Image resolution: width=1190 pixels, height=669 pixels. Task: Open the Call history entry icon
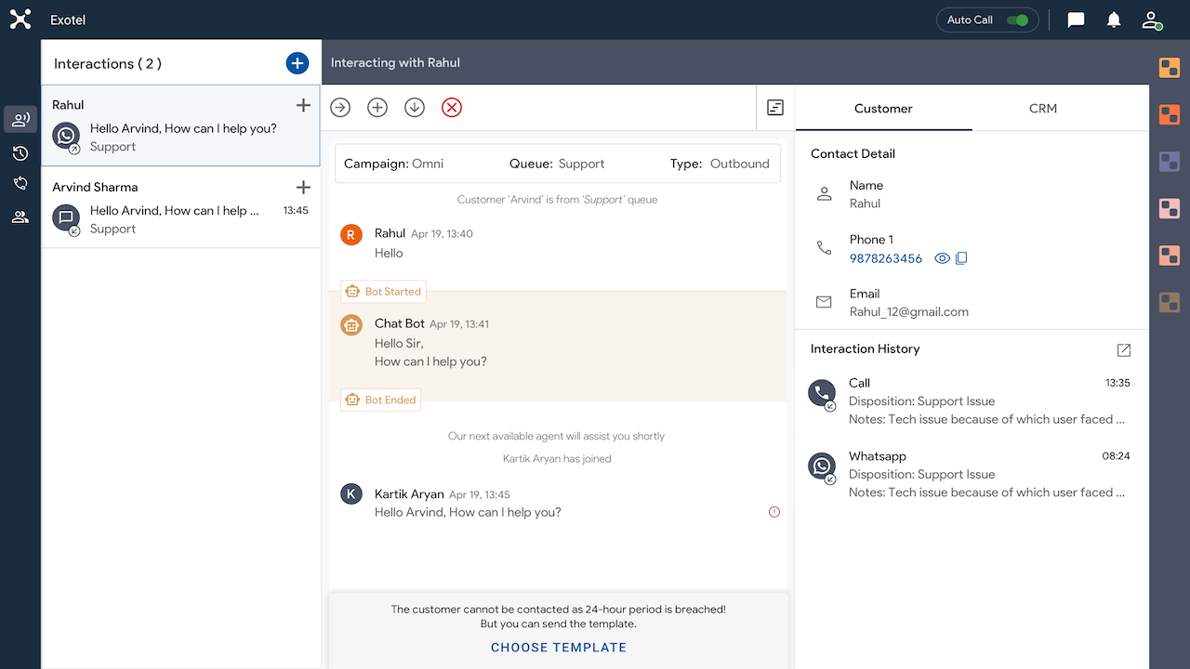(823, 395)
